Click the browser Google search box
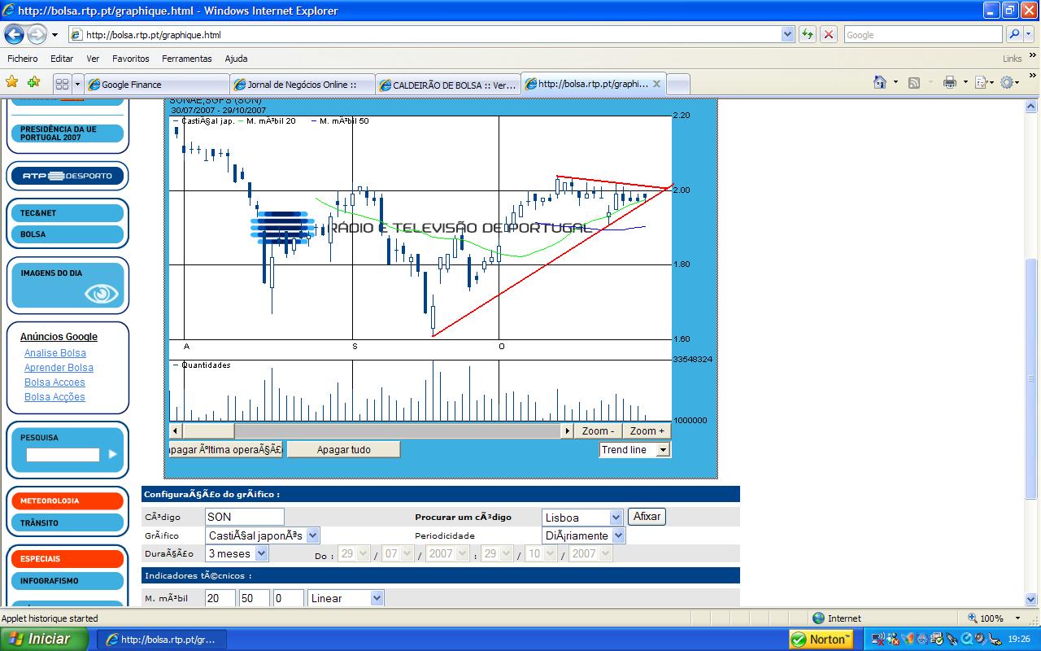The height and width of the screenshot is (651, 1041). (922, 34)
